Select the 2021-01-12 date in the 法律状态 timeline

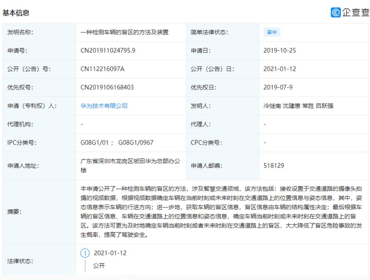(x=110, y=253)
